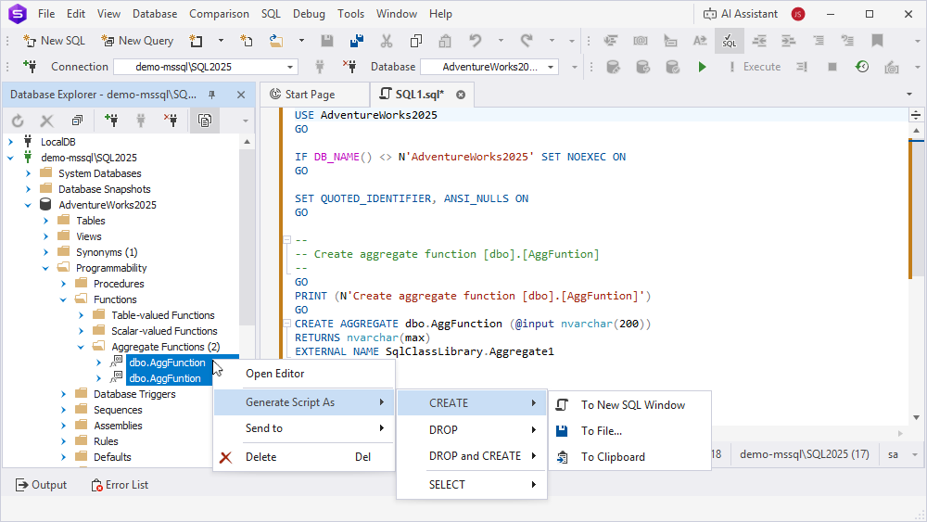Click the New Query toolbar button
Screen dimensions: 927x522
pyautogui.click(x=137, y=41)
